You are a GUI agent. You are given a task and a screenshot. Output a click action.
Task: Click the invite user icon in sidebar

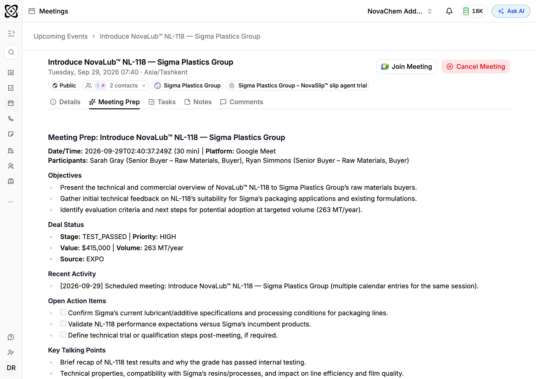[11, 353]
